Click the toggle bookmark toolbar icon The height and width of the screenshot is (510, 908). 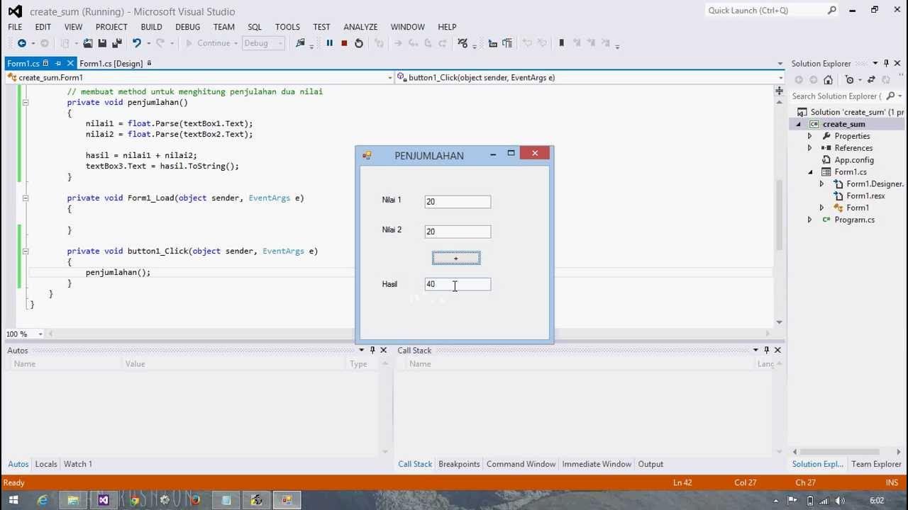561,43
